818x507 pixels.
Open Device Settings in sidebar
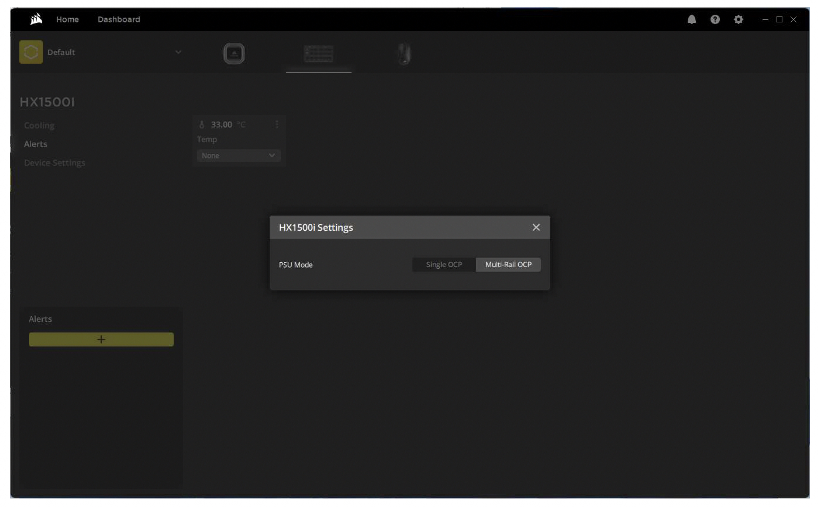tap(54, 163)
